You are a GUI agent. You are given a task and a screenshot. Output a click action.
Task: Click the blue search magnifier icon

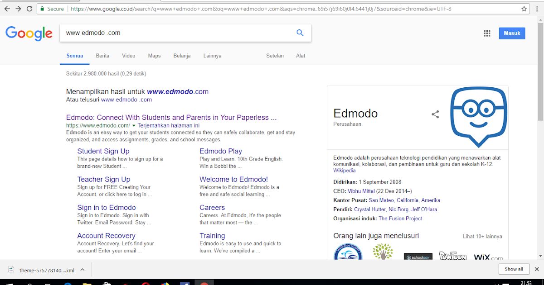coord(300,33)
